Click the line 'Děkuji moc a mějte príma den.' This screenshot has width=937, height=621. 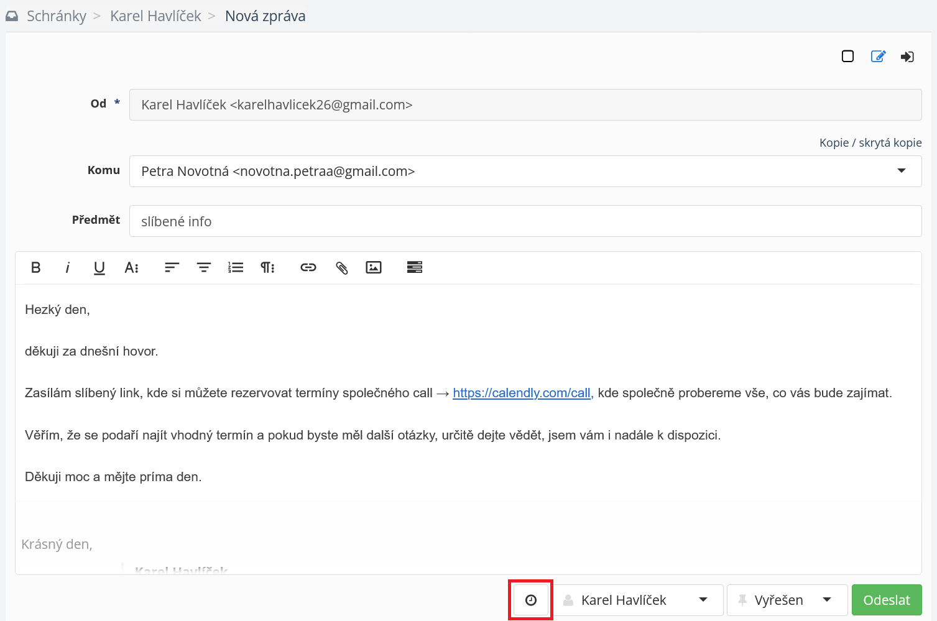click(x=113, y=477)
